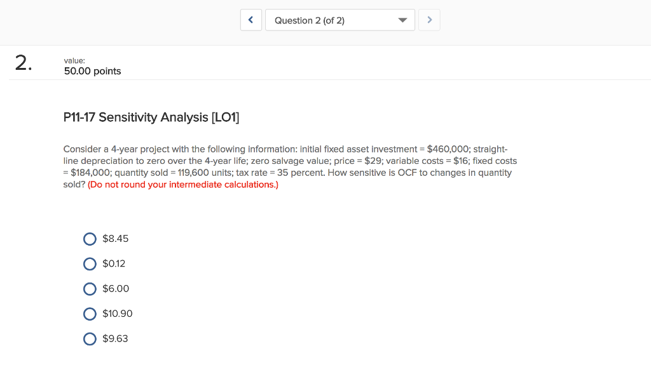This screenshot has height=372, width=651.
Task: Click the Question 2 (of 2) label
Action: coord(308,20)
